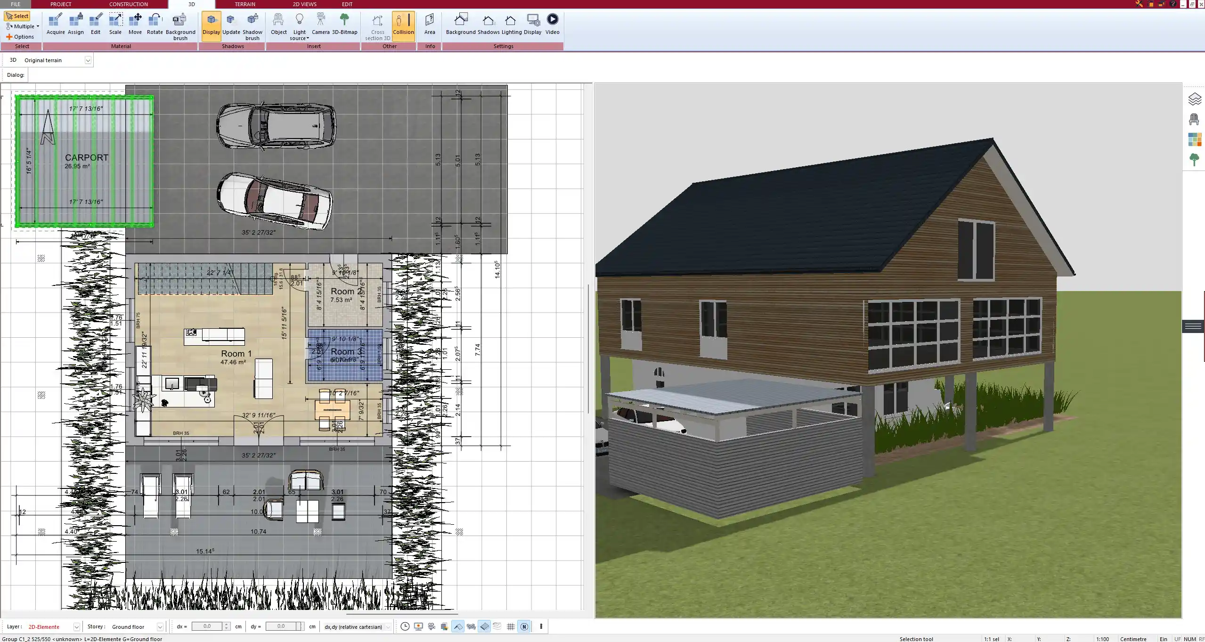
Task: Increase the dx stepper value
Action: tap(227, 624)
